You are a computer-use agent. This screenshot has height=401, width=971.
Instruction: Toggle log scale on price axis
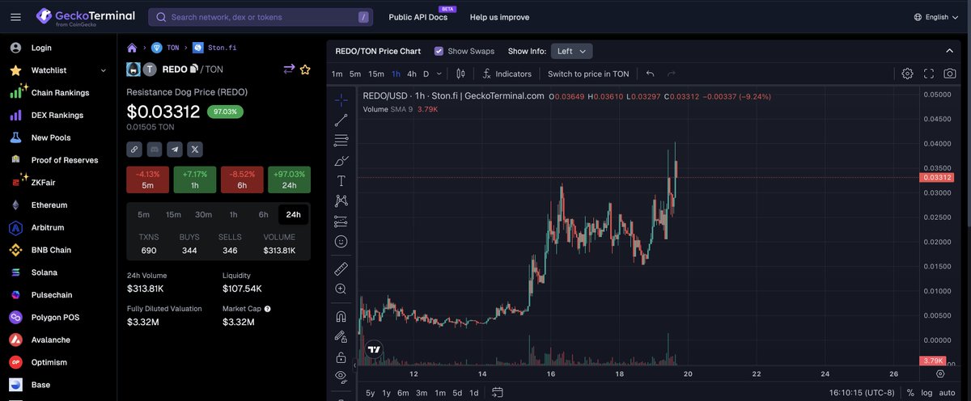point(926,393)
